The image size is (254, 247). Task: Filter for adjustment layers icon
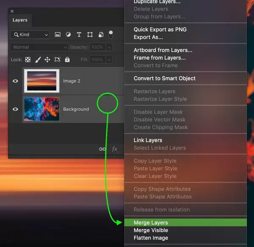68,35
